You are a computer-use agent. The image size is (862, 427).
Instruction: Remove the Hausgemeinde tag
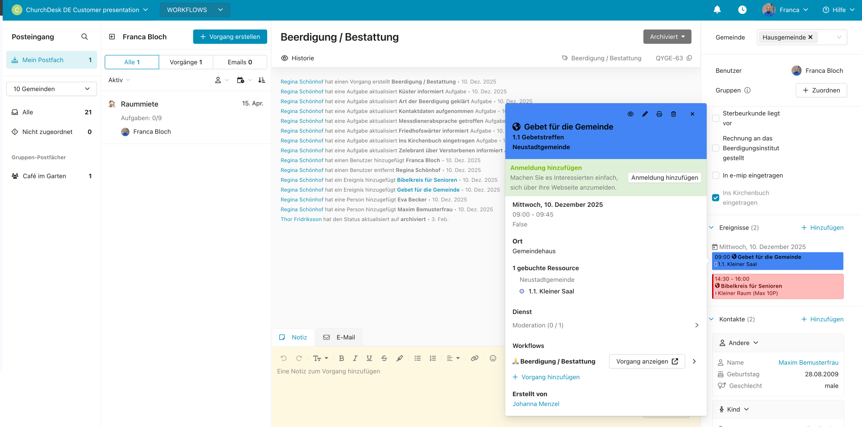click(810, 38)
